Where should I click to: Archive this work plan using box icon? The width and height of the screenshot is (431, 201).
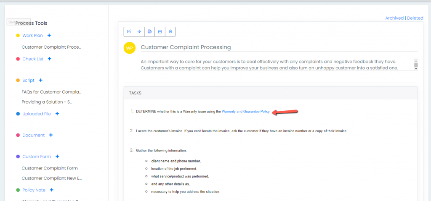coord(160,31)
